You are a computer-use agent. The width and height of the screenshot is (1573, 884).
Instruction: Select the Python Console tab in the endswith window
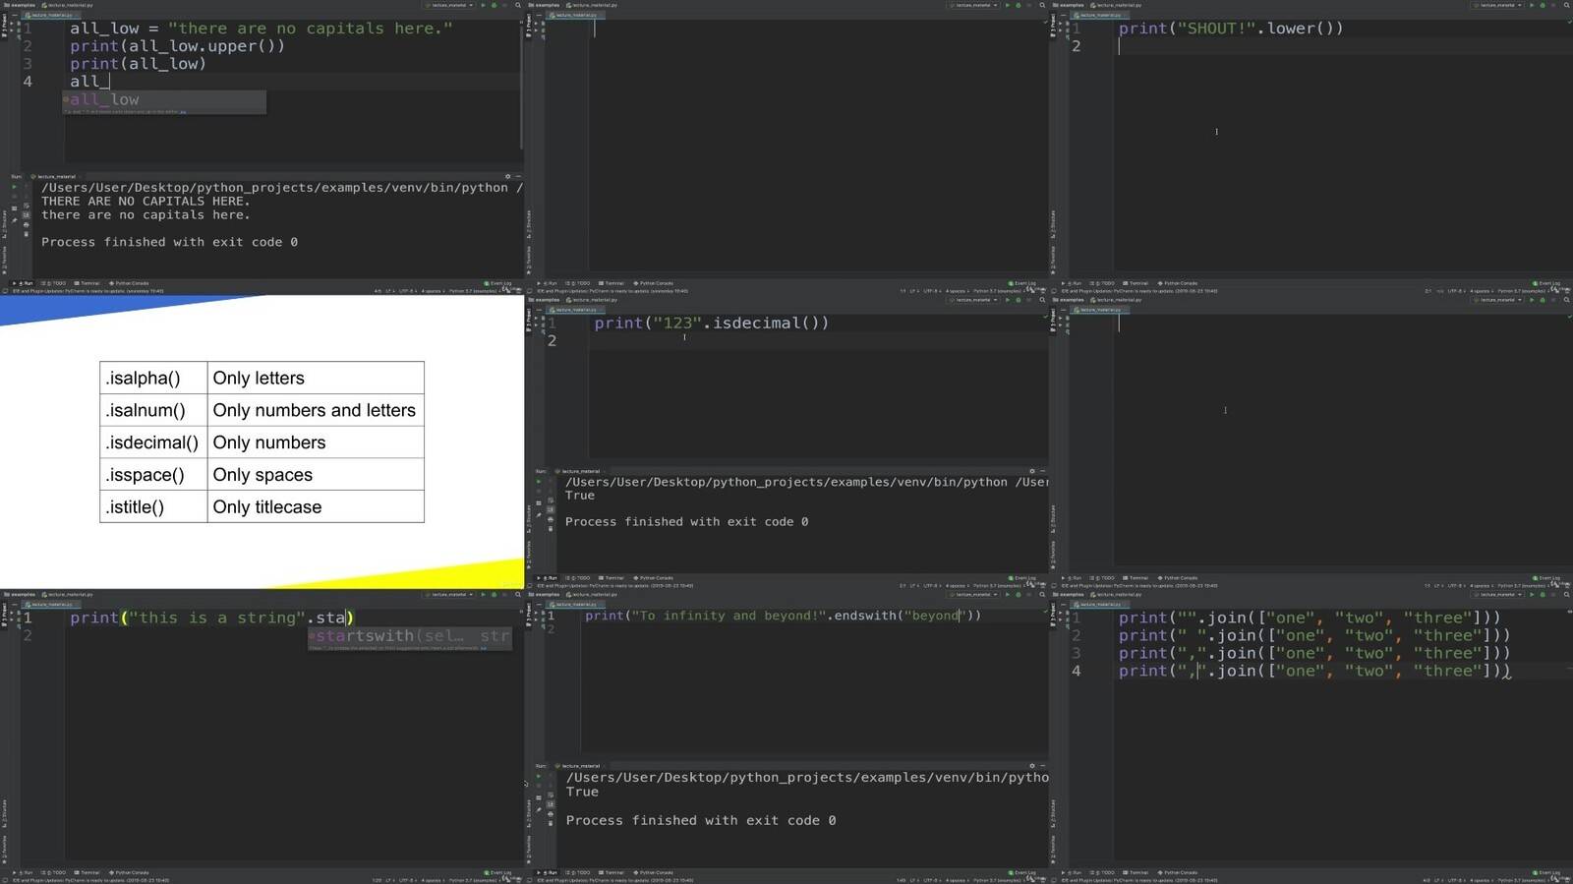pyautogui.click(x=655, y=872)
